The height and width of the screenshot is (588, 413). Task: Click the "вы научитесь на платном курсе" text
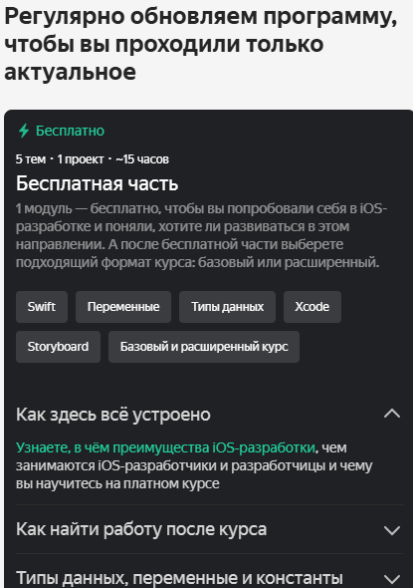tap(117, 483)
